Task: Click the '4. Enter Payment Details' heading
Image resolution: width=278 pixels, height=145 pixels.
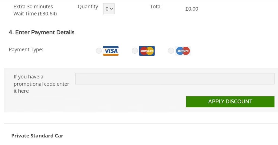Action: point(42,32)
